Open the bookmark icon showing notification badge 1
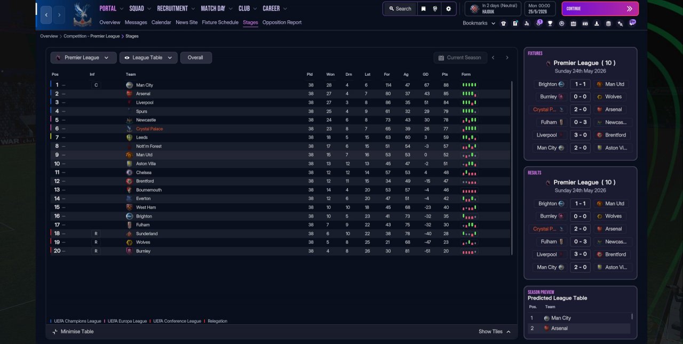 538,23
